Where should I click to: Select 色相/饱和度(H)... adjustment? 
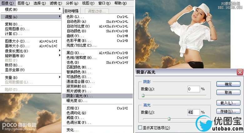click(x=97, y=58)
